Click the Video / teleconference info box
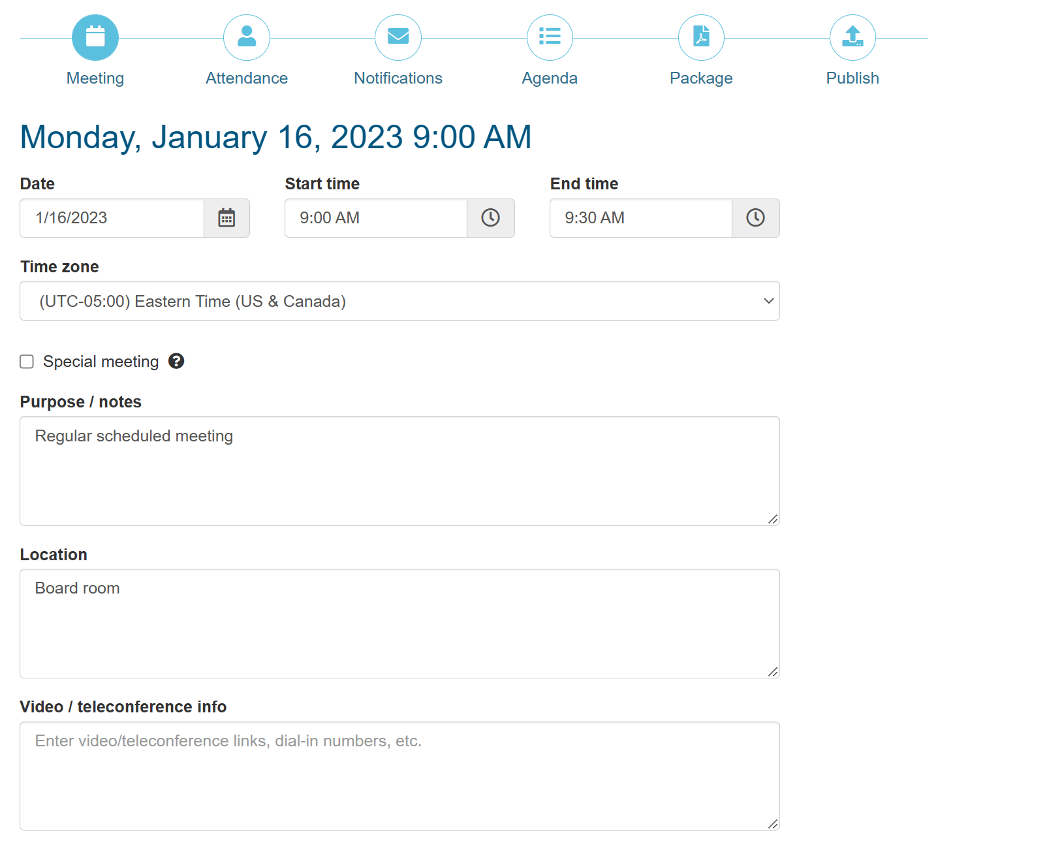The width and height of the screenshot is (1064, 841). [x=399, y=776]
